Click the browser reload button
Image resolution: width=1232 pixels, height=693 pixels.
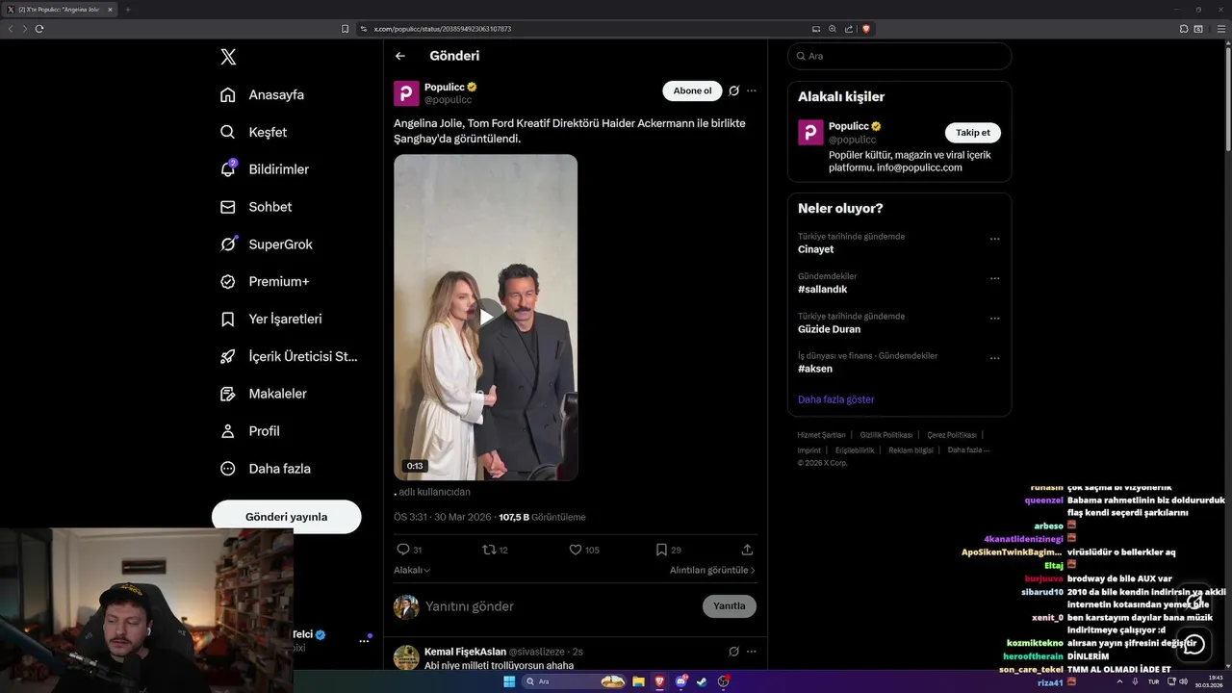tap(39, 29)
